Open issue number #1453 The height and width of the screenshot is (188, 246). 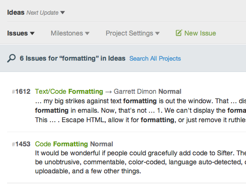click(21, 144)
